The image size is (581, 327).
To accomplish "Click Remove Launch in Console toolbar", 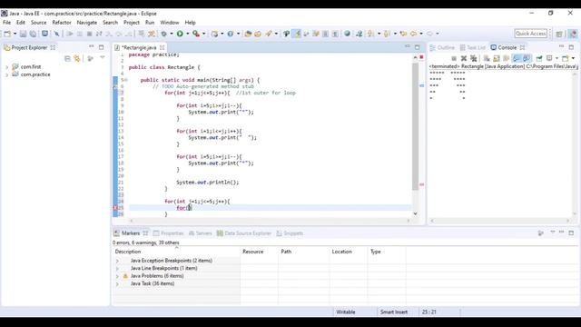I will (464, 58).
